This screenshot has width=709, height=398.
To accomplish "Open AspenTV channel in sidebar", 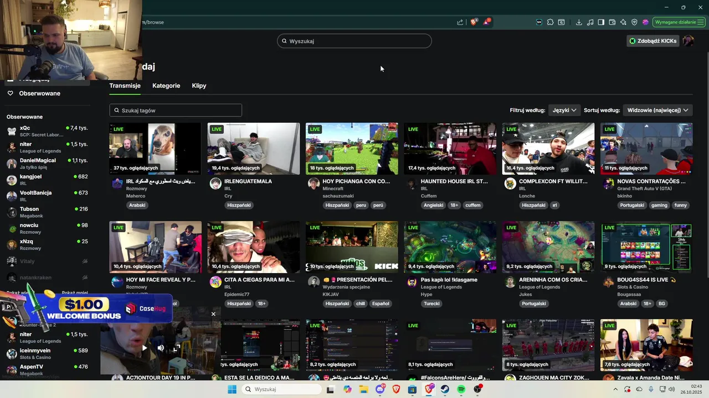I will coord(47,370).
